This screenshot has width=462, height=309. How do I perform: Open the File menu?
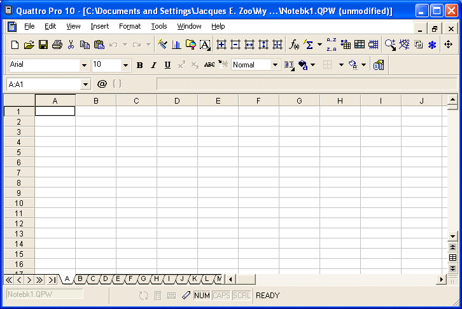pos(29,26)
